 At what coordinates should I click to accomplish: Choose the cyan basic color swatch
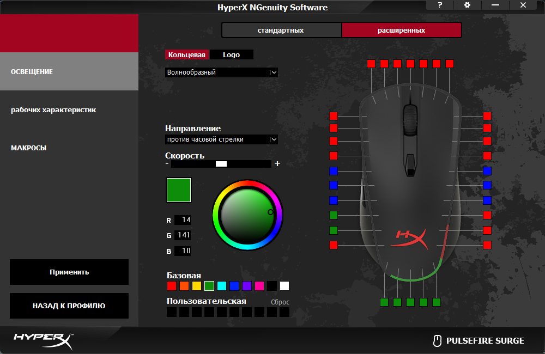pyautogui.click(x=222, y=286)
